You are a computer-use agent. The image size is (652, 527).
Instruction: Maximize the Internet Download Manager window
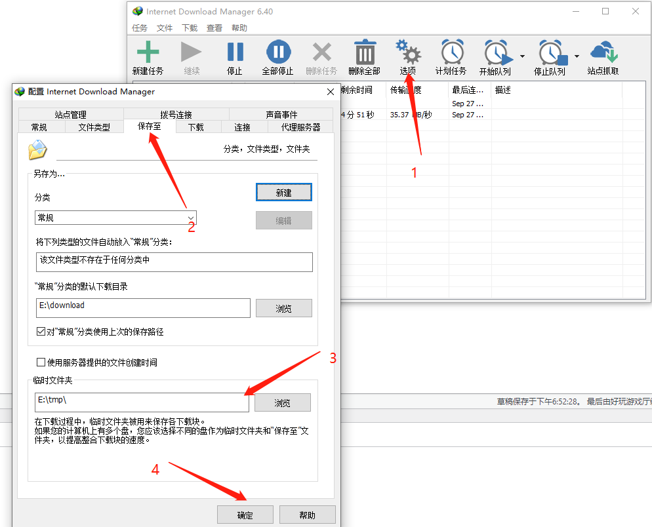pyautogui.click(x=605, y=11)
